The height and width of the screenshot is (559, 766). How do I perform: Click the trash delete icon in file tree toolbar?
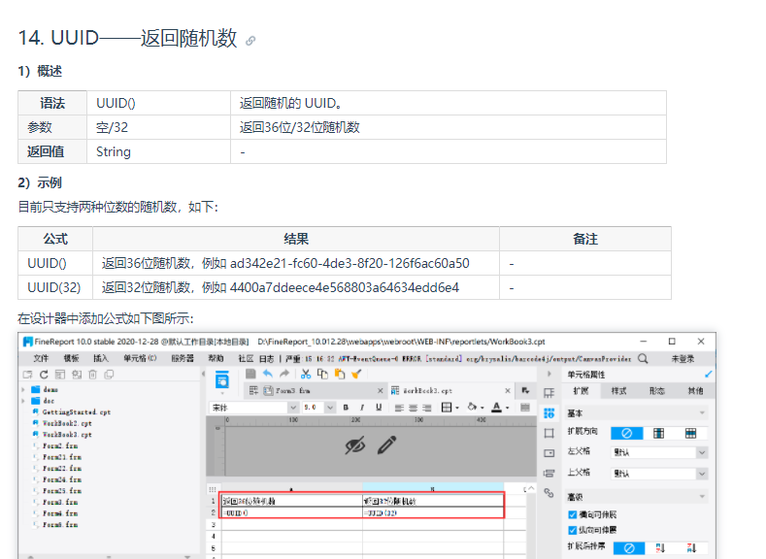pos(93,375)
